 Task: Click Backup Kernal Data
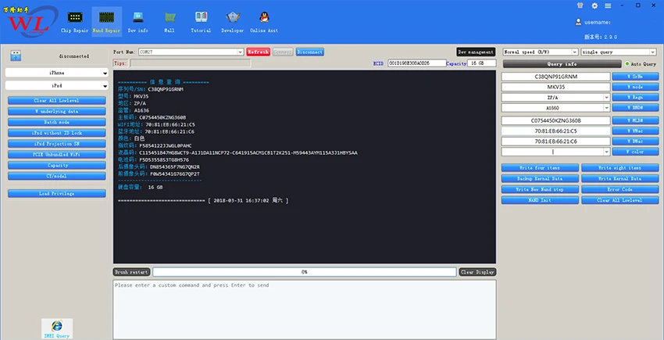tap(540, 178)
